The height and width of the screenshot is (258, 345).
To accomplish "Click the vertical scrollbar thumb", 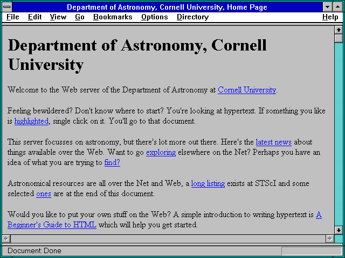I will click(339, 38).
